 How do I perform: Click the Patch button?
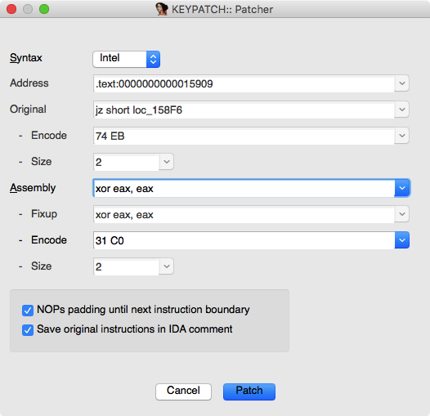tap(249, 391)
